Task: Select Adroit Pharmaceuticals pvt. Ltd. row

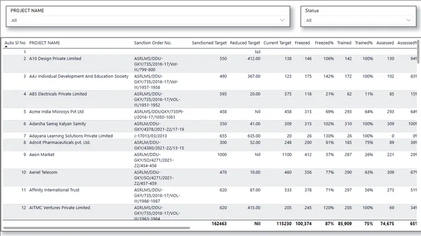Action: [x=209, y=145]
